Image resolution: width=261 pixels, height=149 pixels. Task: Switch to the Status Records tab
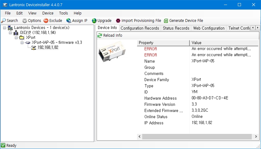click(176, 28)
